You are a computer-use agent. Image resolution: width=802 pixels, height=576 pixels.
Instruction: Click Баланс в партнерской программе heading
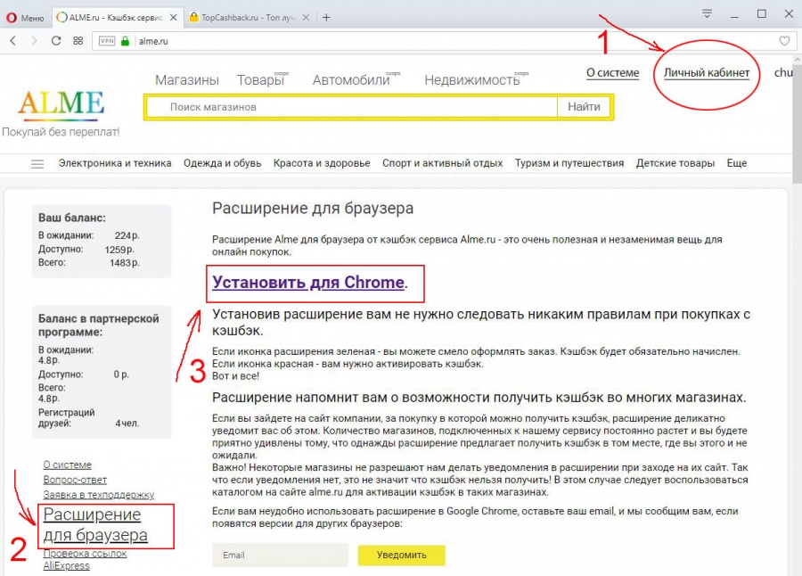[x=99, y=325]
